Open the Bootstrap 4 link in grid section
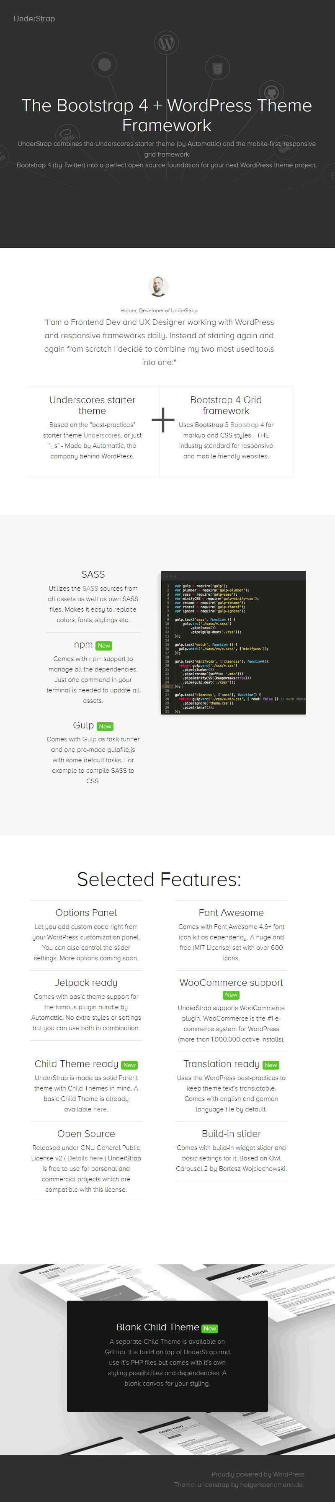This screenshot has width=335, height=1502. 247,425
